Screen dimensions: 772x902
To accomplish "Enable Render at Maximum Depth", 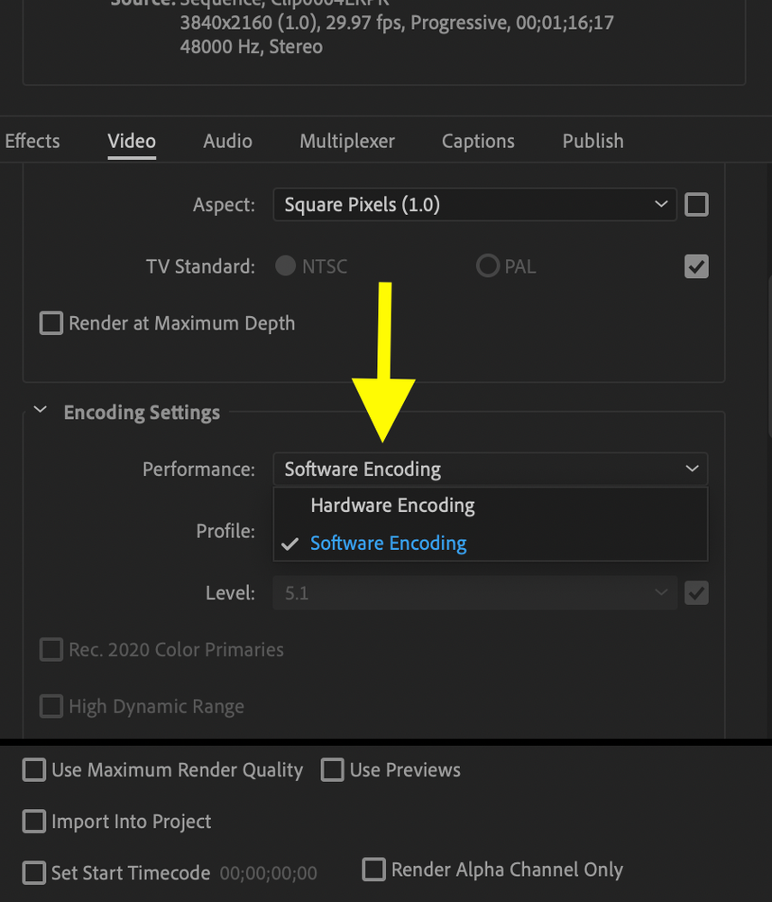I will pyautogui.click(x=51, y=323).
